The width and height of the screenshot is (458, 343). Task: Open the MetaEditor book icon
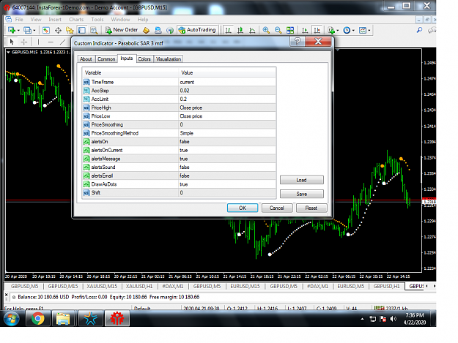[x=147, y=30]
